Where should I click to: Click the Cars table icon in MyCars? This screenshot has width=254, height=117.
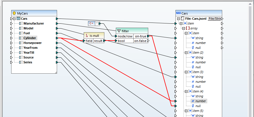(18, 19)
